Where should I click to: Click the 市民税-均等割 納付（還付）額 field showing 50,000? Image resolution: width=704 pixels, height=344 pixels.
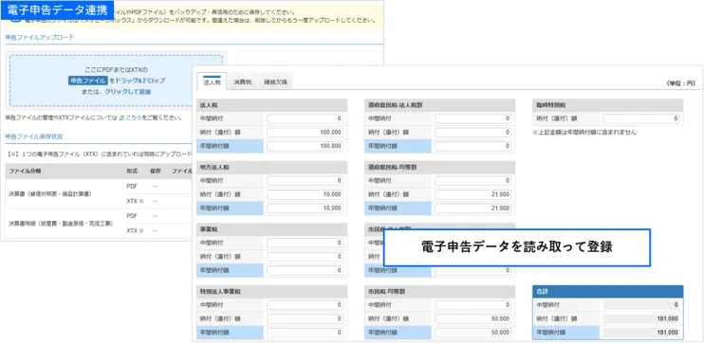coord(473,318)
